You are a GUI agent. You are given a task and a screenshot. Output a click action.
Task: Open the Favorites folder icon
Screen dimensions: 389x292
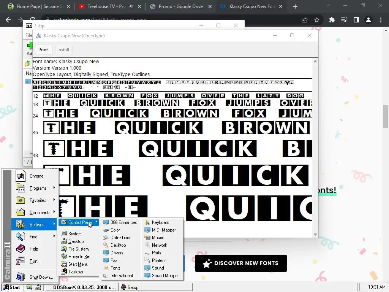coord(21,200)
